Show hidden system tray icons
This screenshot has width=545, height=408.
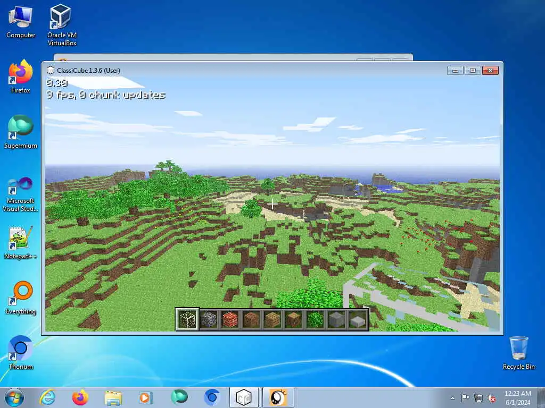pos(452,398)
